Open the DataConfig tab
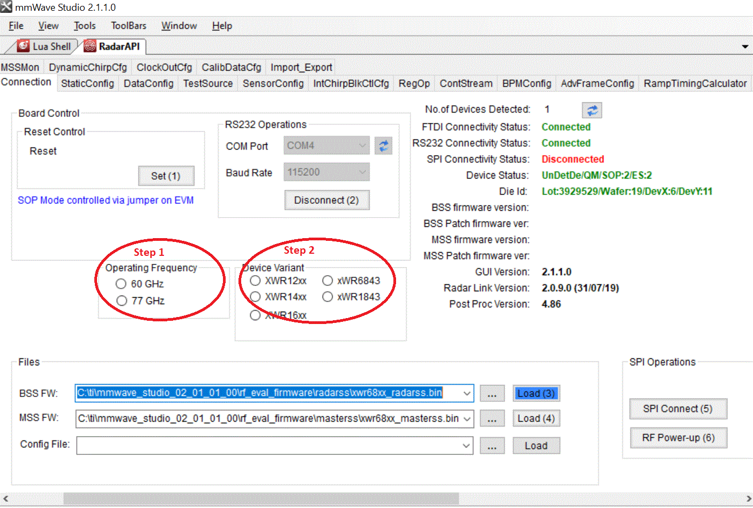Viewport: 753px width, 508px height. 148,84
